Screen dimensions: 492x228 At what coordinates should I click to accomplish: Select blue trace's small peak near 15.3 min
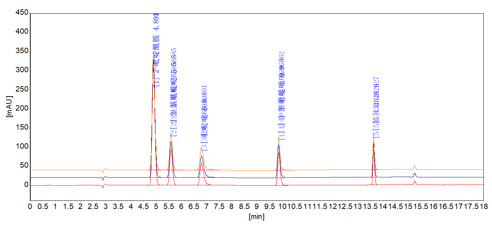point(415,174)
